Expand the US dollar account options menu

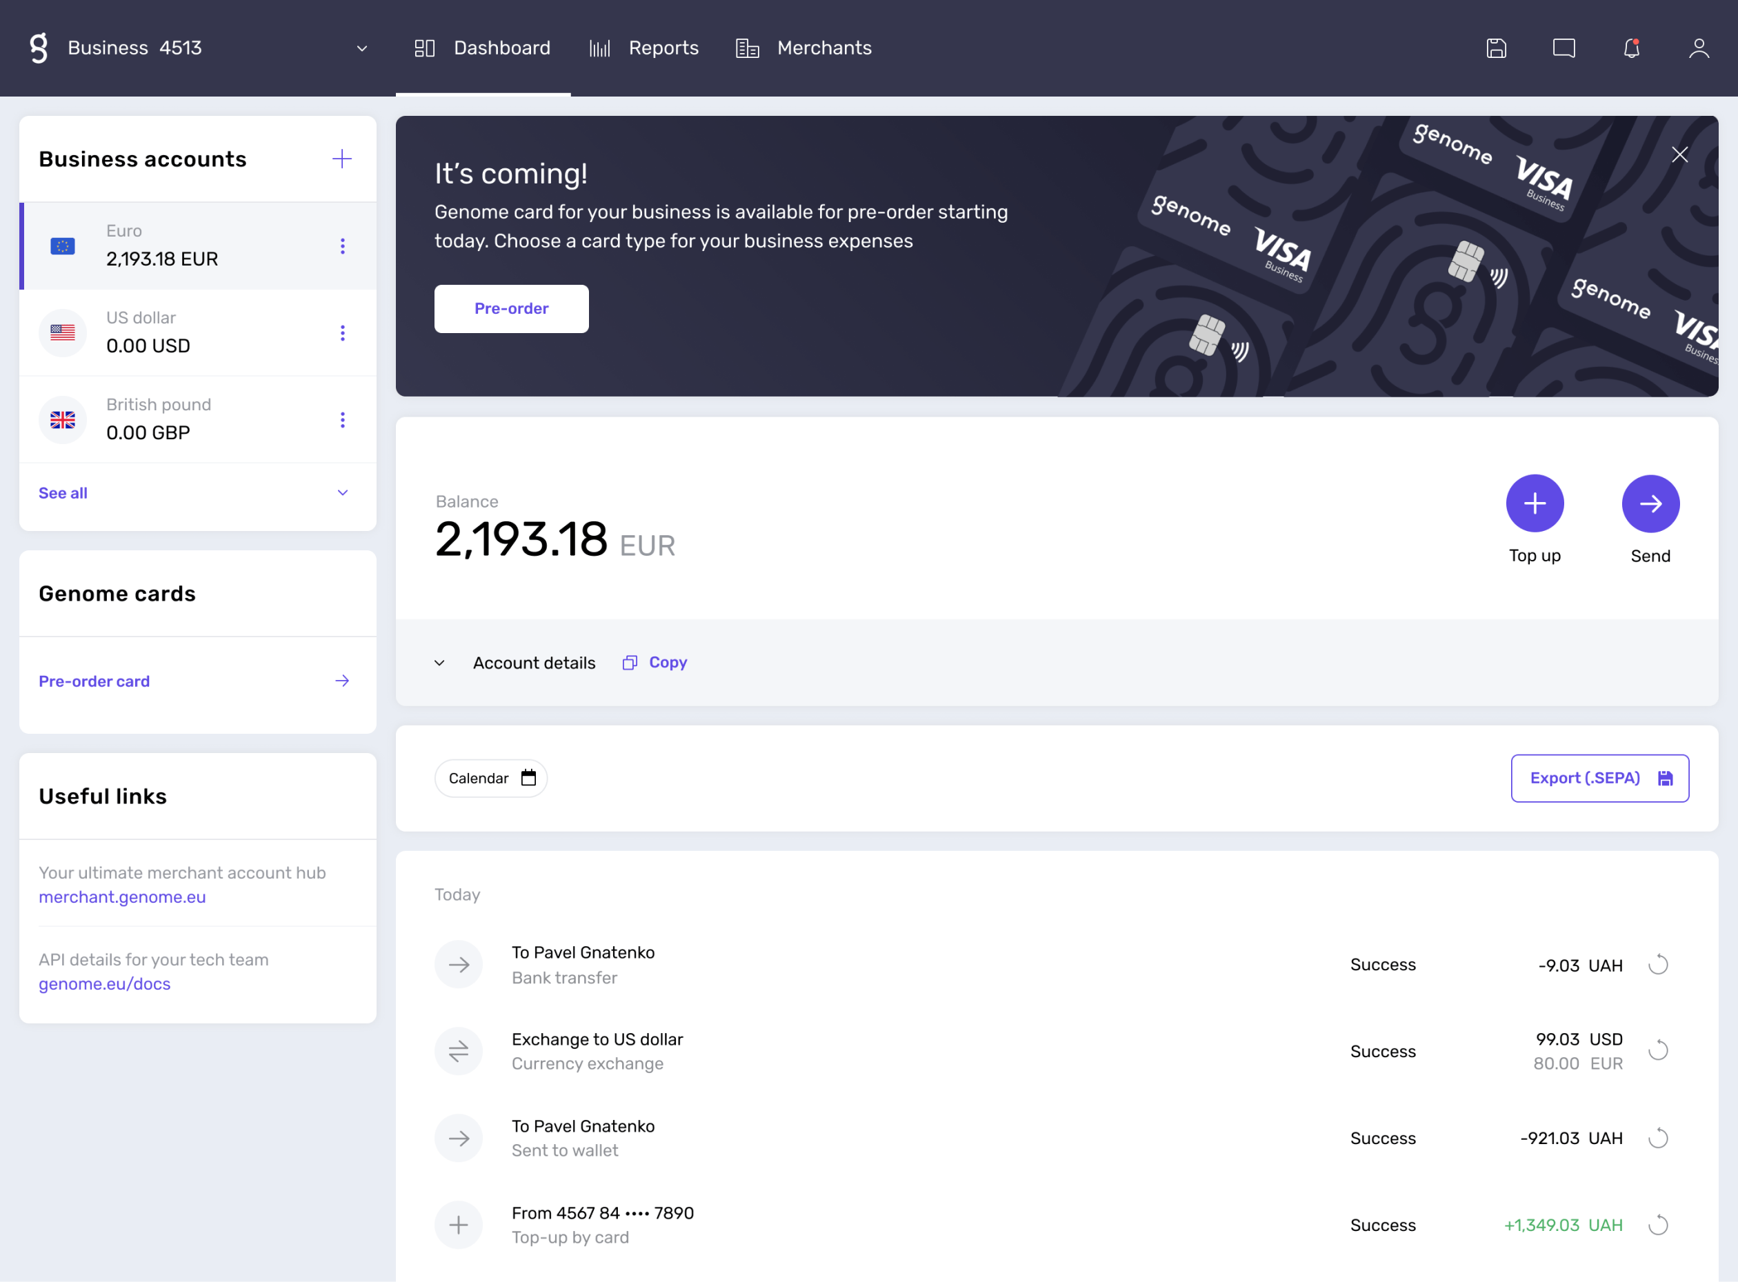pos(343,332)
